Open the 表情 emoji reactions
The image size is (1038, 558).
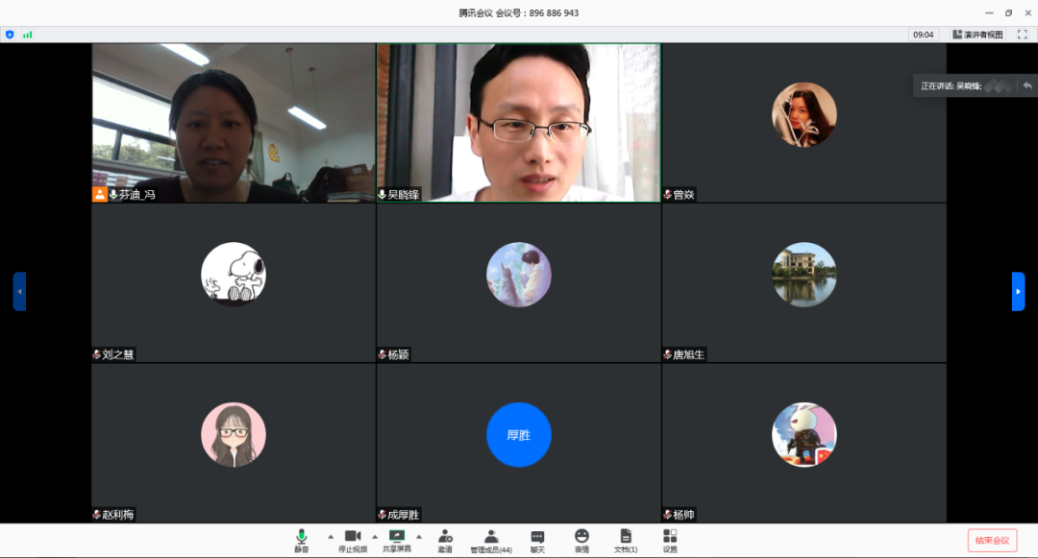(x=581, y=540)
